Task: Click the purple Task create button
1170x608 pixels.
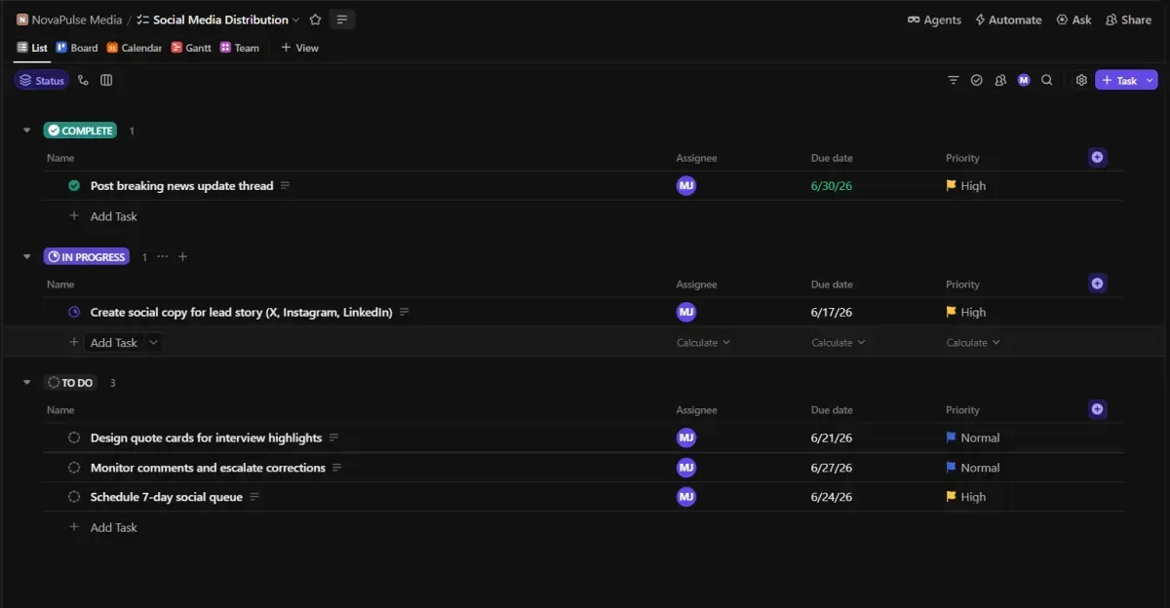Action: click(x=1118, y=81)
